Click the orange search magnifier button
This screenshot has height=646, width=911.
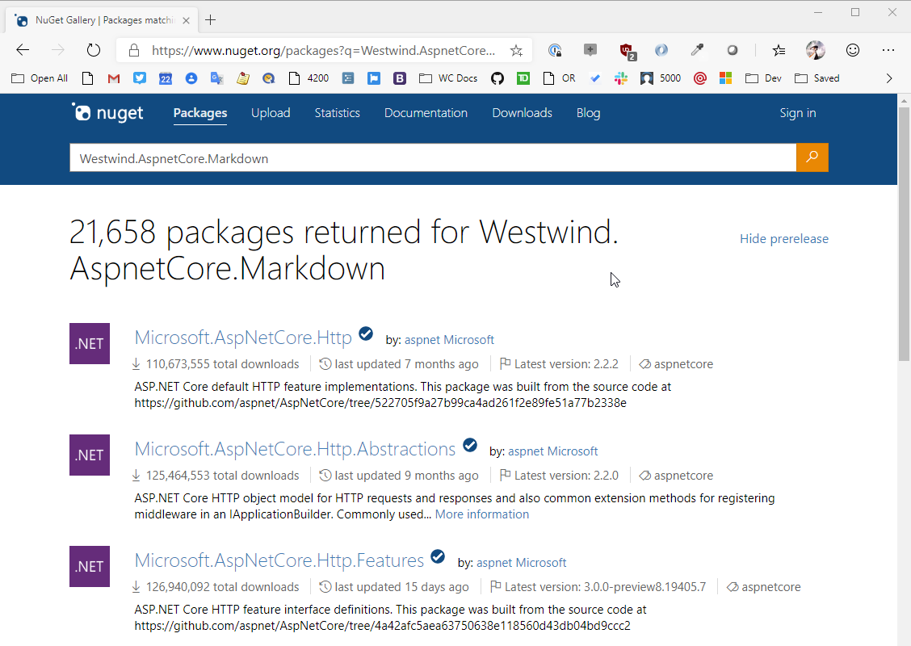(x=812, y=157)
